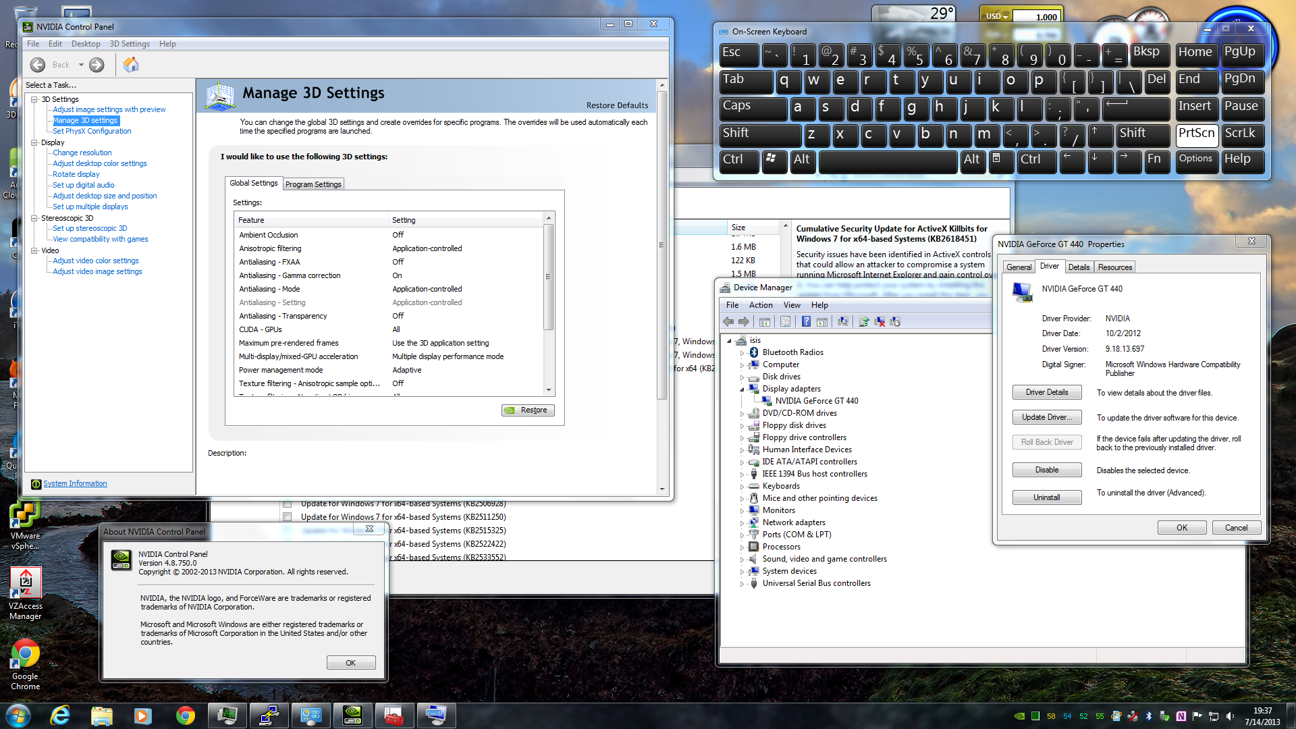
Task: Open Internet Explorer from the taskbar
Action: [x=60, y=715]
